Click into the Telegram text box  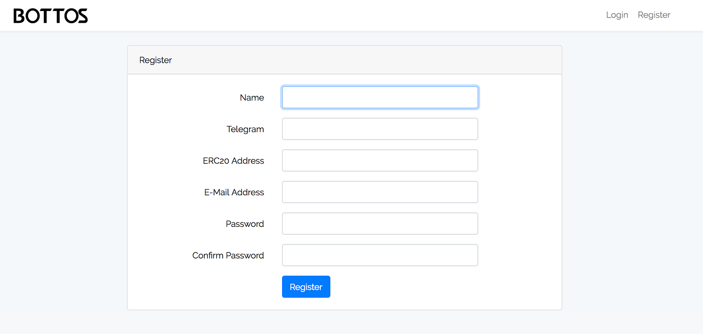(380, 129)
